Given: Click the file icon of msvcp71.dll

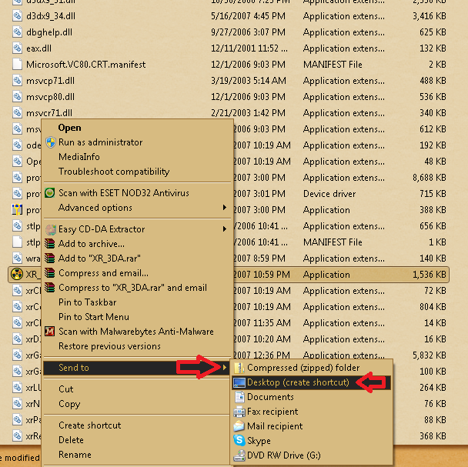Looking at the screenshot, I should pyautogui.click(x=17, y=81).
